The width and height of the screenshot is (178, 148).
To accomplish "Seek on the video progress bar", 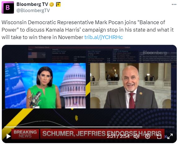I will click(89, 127).
